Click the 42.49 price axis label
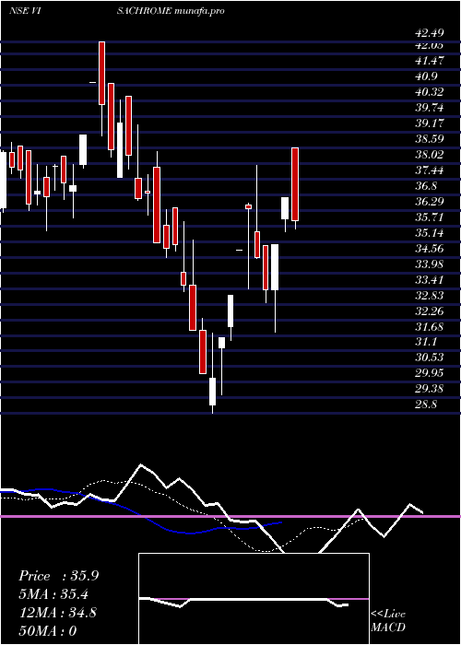Image resolution: width=461 pixels, height=645 pixels. click(430, 33)
